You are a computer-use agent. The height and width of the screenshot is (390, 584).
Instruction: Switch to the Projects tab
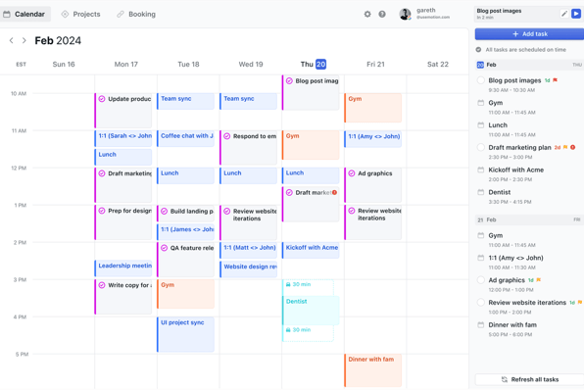(x=80, y=14)
